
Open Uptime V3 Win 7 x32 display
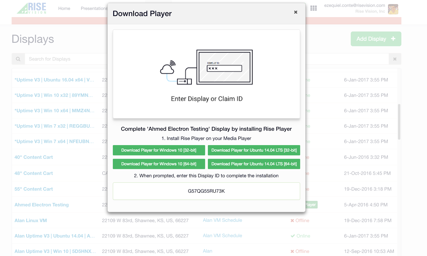coord(54,126)
